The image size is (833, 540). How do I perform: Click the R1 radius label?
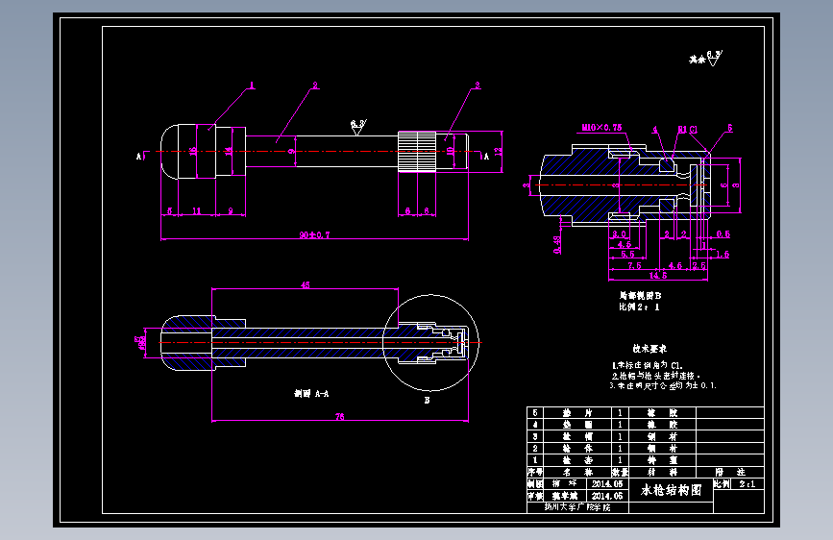click(682, 129)
